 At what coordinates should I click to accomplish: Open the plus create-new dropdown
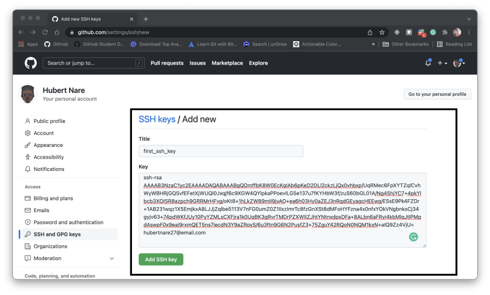(x=442, y=63)
